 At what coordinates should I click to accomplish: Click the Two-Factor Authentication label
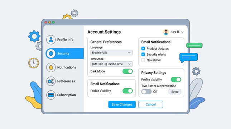coord(159,86)
